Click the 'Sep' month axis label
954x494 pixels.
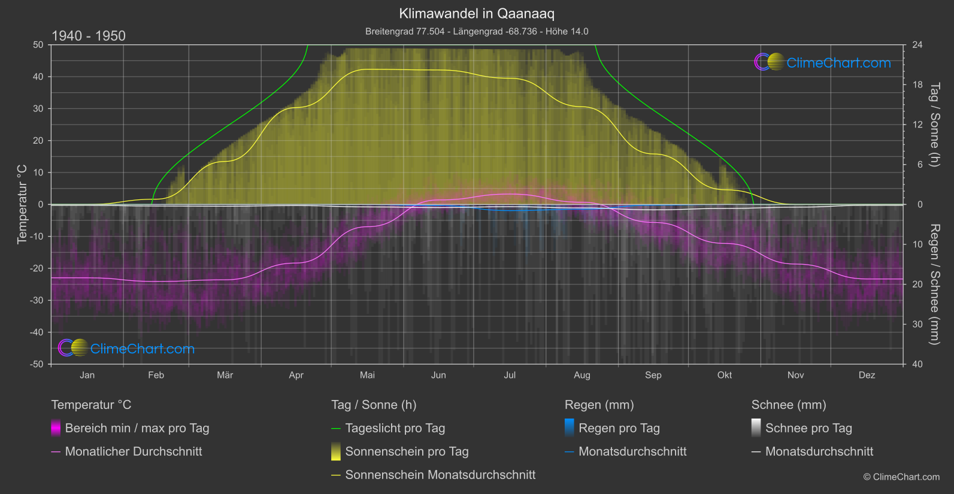(653, 375)
